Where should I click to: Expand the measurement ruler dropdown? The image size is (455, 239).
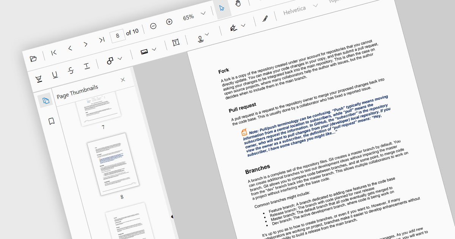[x=148, y=50]
